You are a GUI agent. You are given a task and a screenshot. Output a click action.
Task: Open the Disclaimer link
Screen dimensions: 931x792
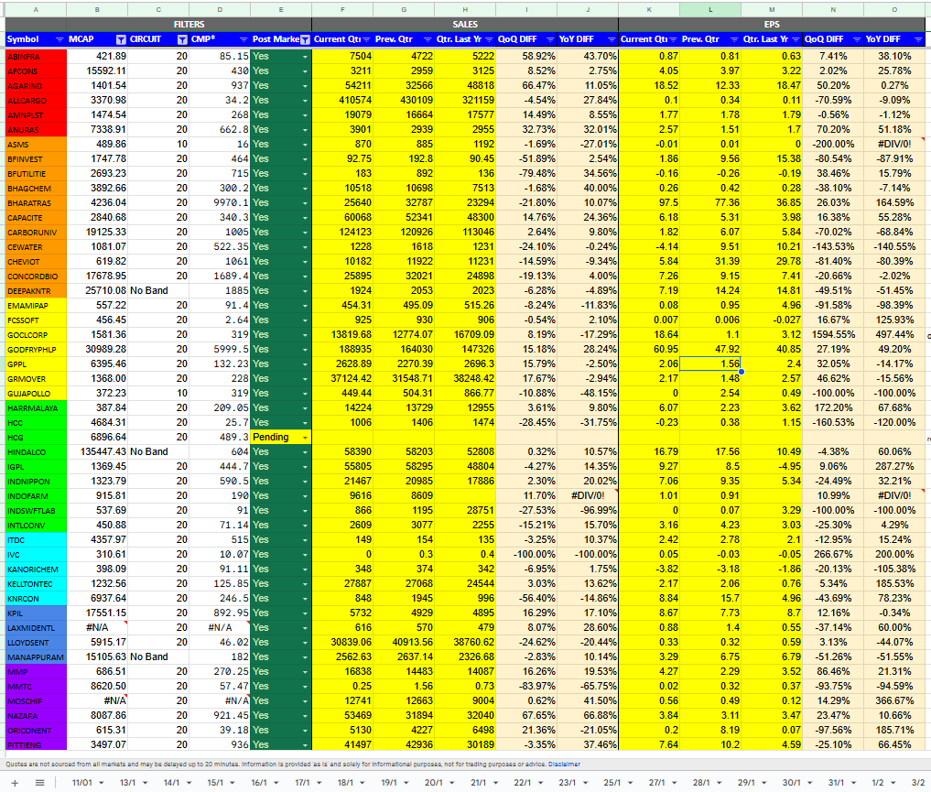564,765
